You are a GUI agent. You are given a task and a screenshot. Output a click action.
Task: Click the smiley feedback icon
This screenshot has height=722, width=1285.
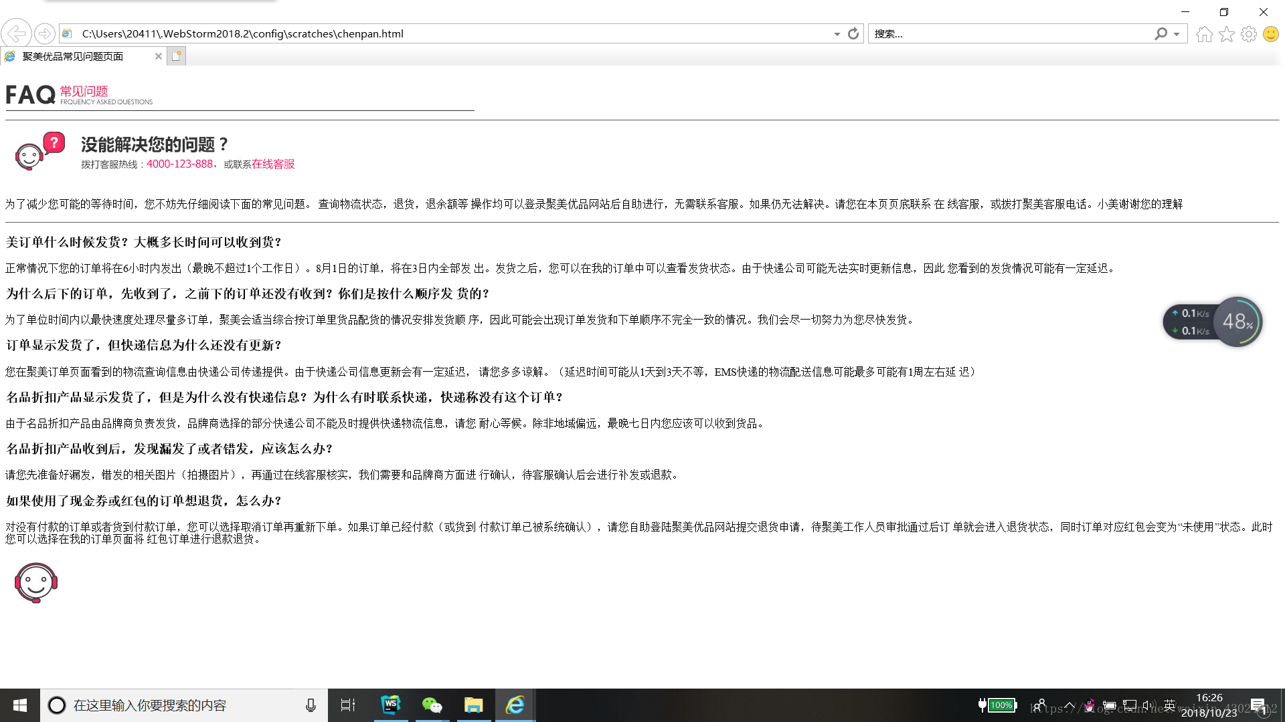[x=1270, y=34]
